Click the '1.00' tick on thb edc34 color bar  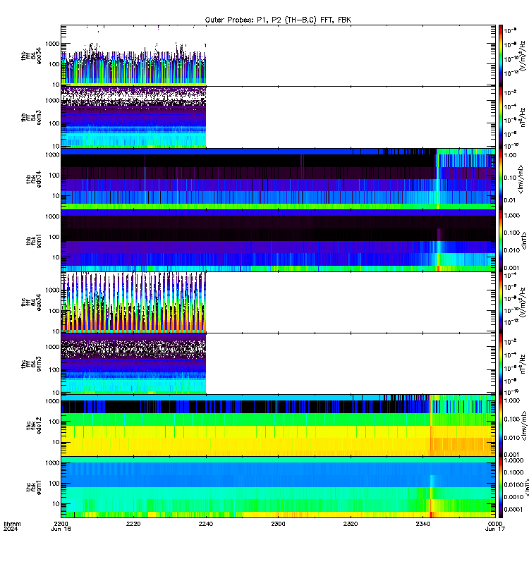pyautogui.click(x=510, y=155)
